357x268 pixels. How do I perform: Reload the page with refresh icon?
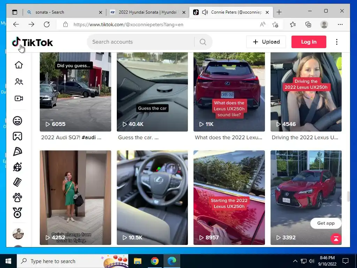[47, 24]
